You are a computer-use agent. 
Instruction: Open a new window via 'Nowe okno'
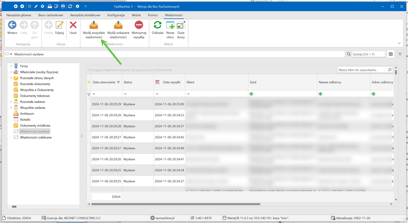pyautogui.click(x=170, y=25)
